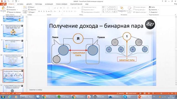Switch to the АНИМАЦИЯ tab
This screenshot has width=177, height=99.
click(x=49, y=4)
